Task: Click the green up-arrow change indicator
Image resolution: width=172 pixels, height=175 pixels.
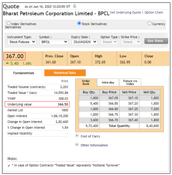Action: (7, 63)
